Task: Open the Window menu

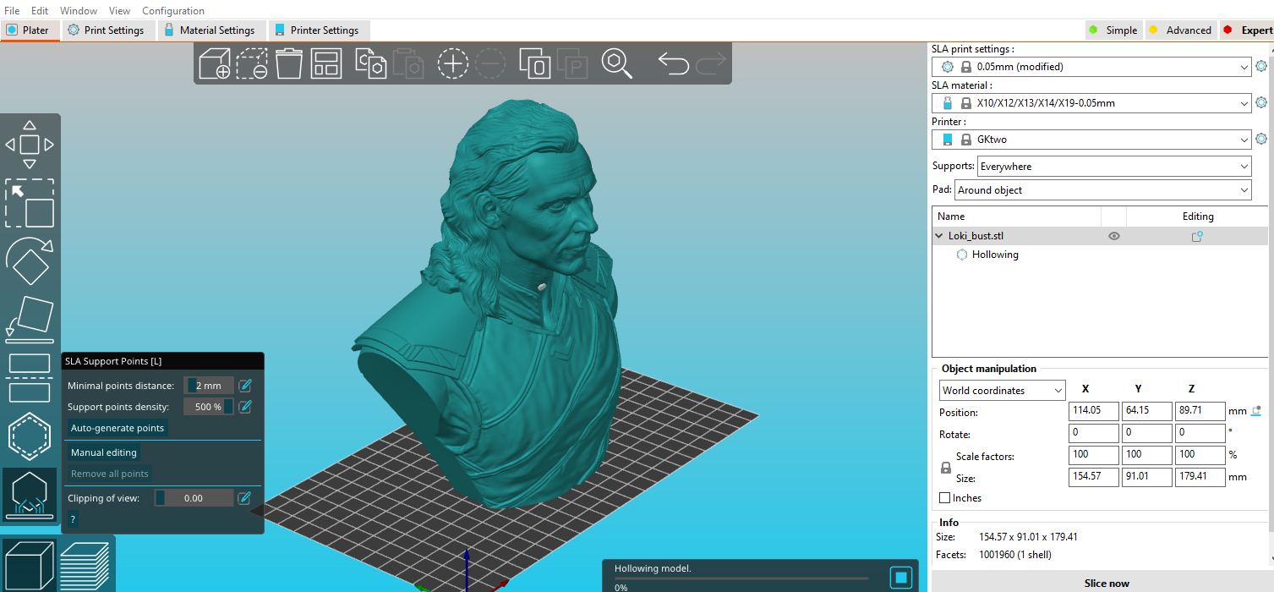Action: coord(79,11)
